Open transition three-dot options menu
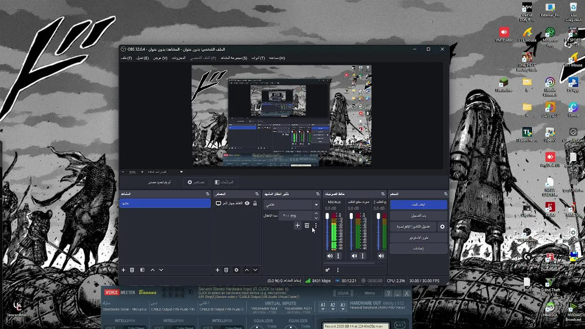The width and height of the screenshot is (585, 329). coord(316,225)
